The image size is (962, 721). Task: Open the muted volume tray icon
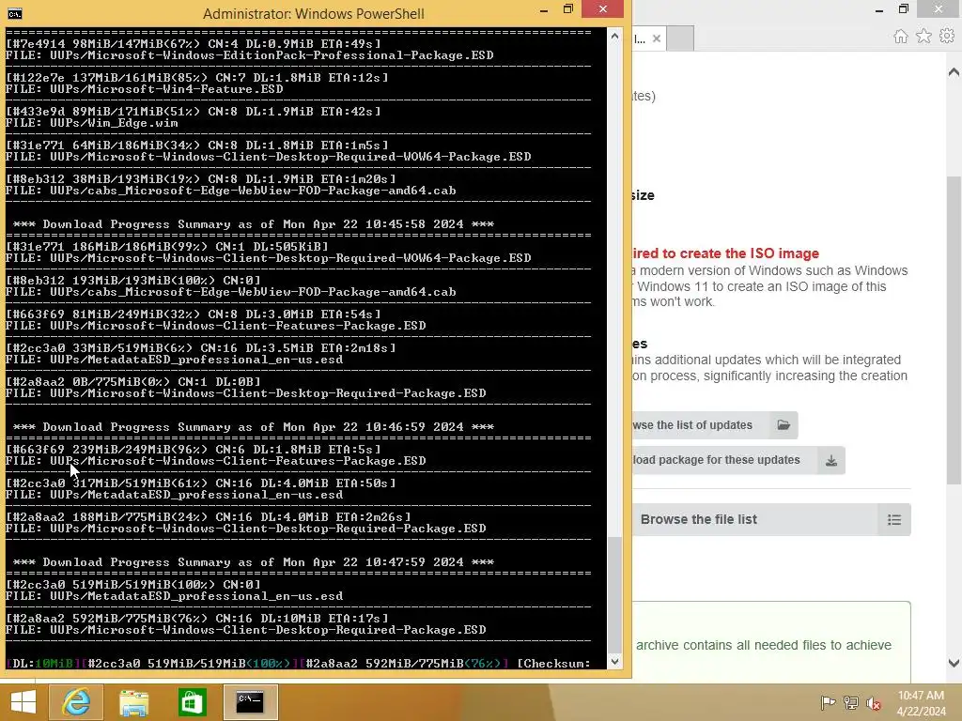[x=873, y=702]
